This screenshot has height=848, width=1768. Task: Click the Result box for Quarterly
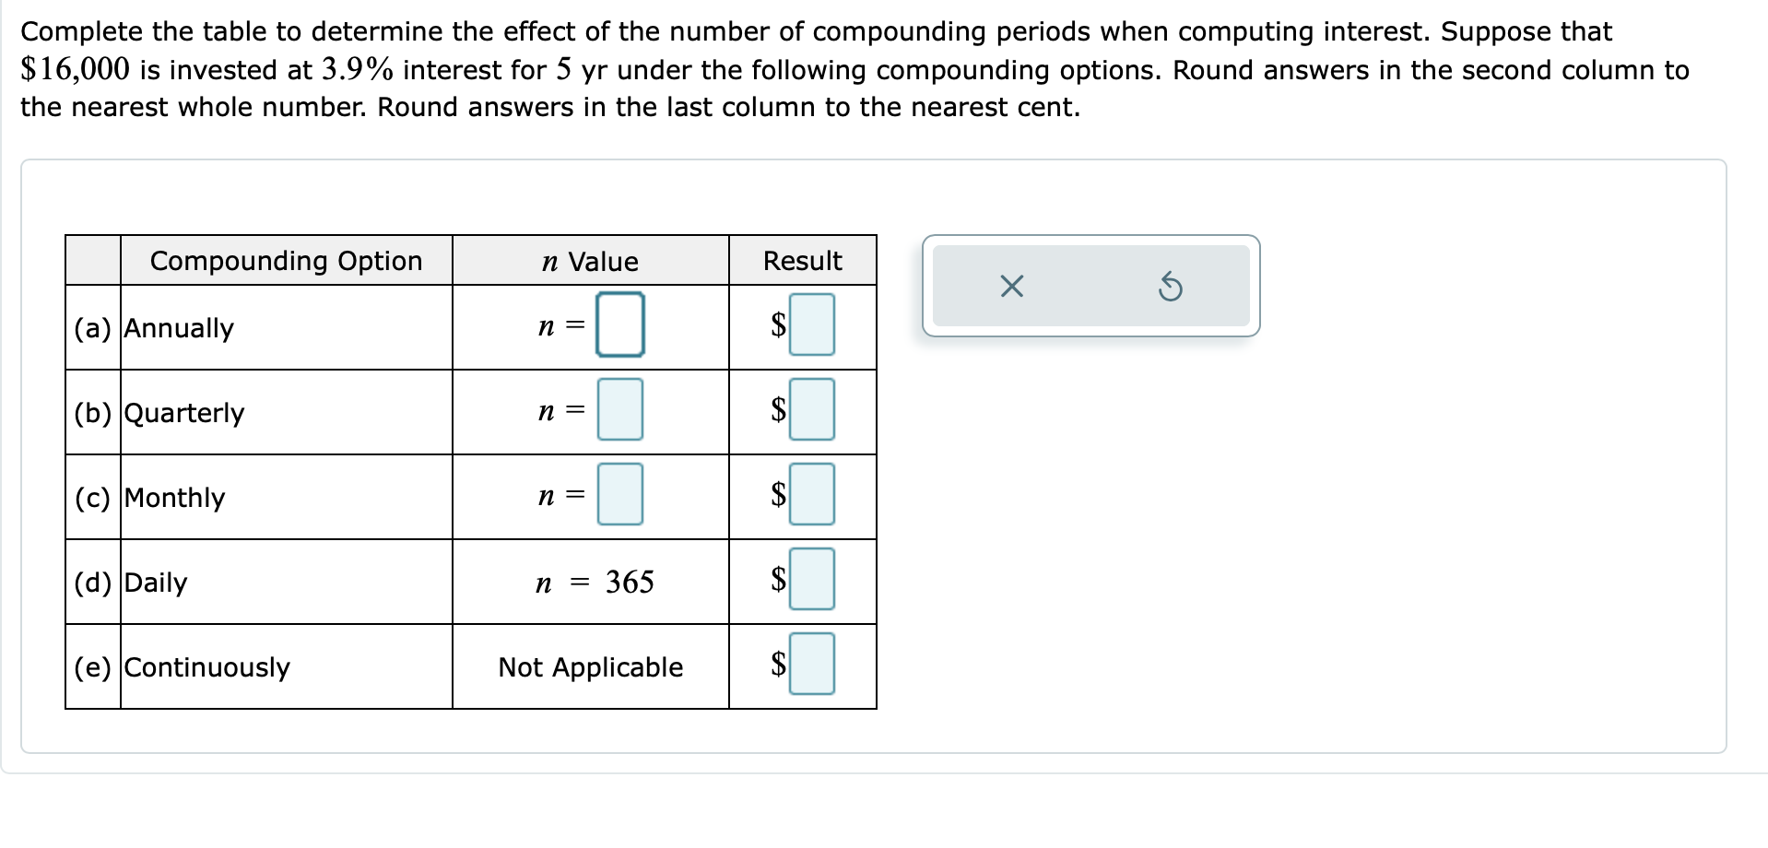[x=811, y=408]
